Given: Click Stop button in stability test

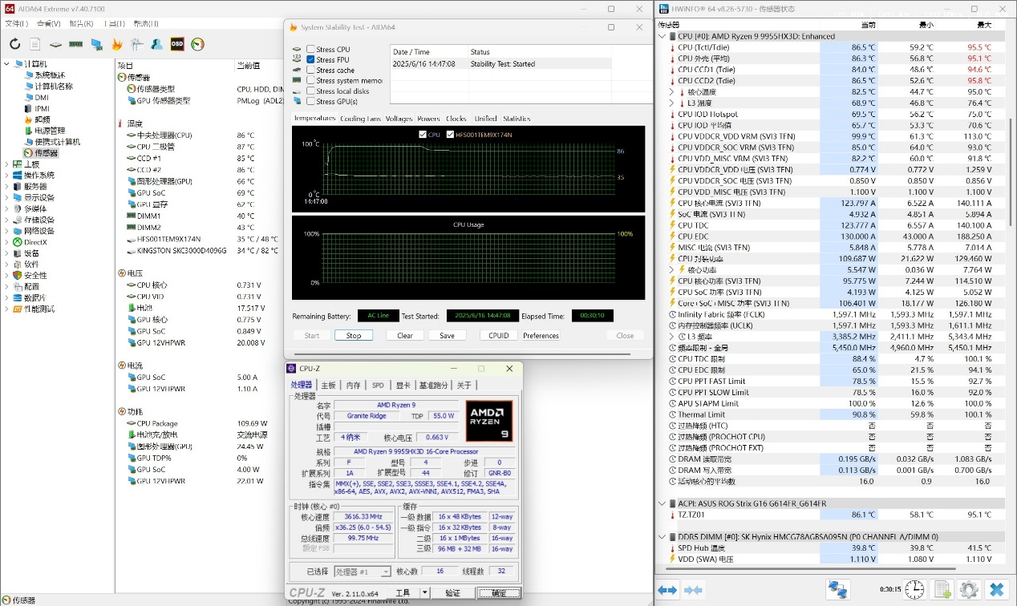Looking at the screenshot, I should click(x=354, y=335).
